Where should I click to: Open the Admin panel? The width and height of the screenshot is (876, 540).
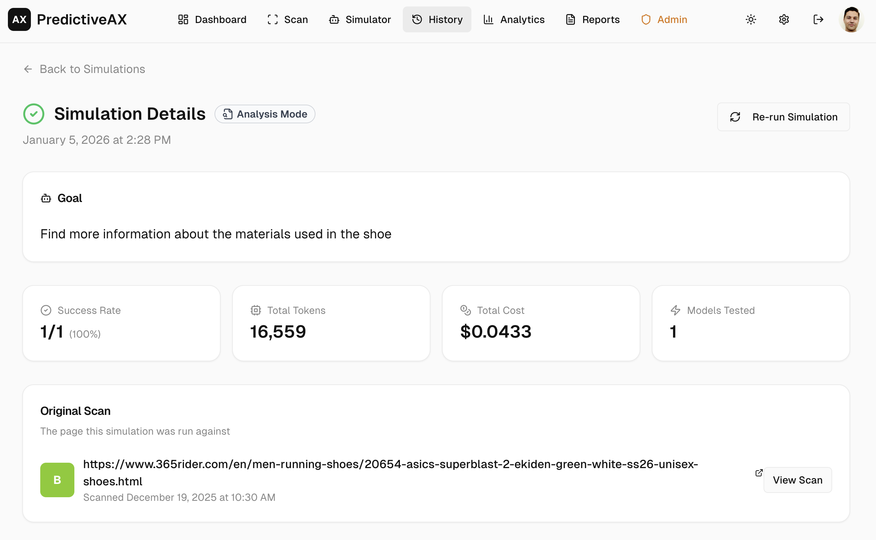[x=664, y=19]
